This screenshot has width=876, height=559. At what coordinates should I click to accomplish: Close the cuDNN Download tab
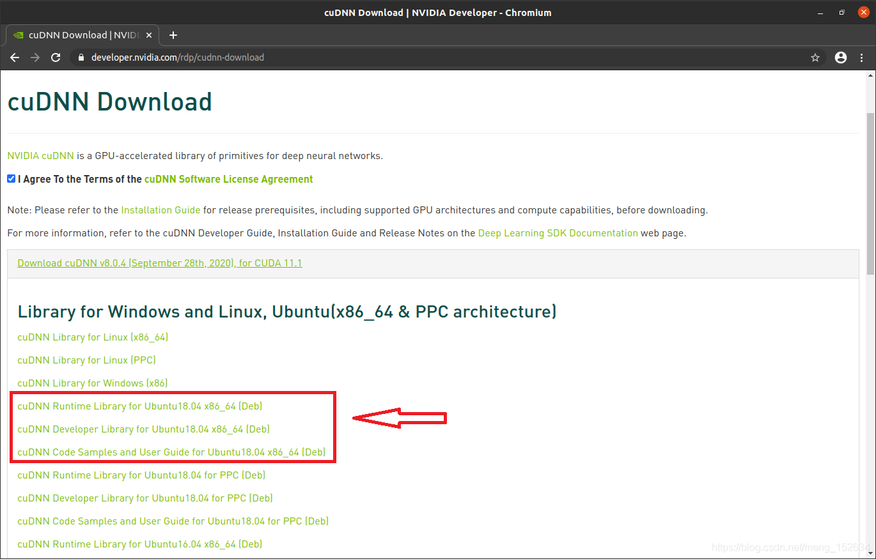coord(150,35)
